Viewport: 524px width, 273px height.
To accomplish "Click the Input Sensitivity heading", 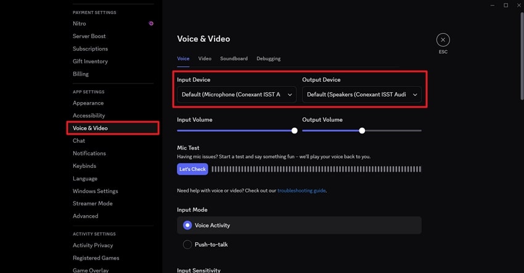I will [x=199, y=271].
